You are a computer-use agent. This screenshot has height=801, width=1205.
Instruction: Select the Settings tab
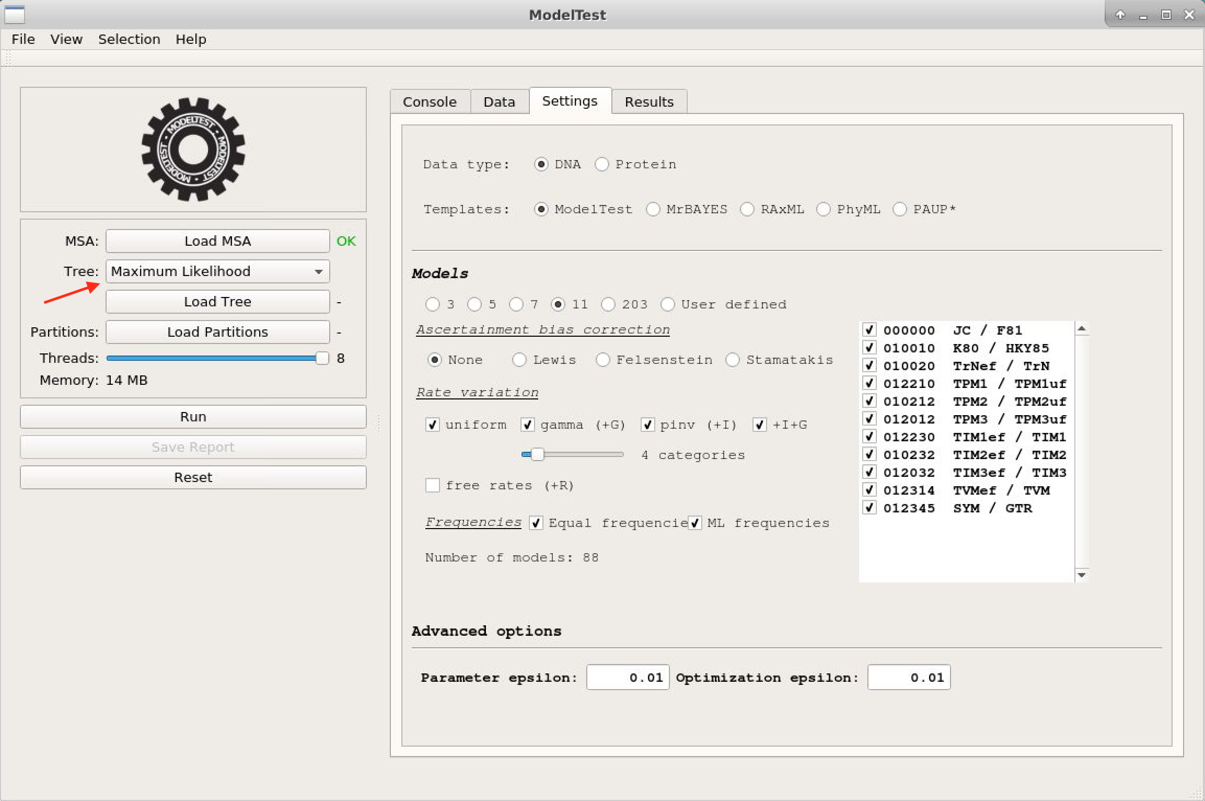tap(570, 100)
